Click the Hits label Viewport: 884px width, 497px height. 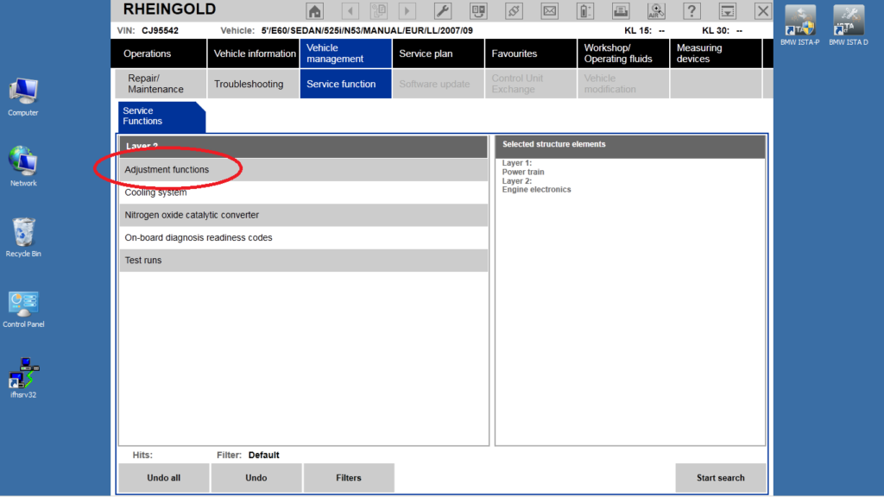tap(142, 455)
